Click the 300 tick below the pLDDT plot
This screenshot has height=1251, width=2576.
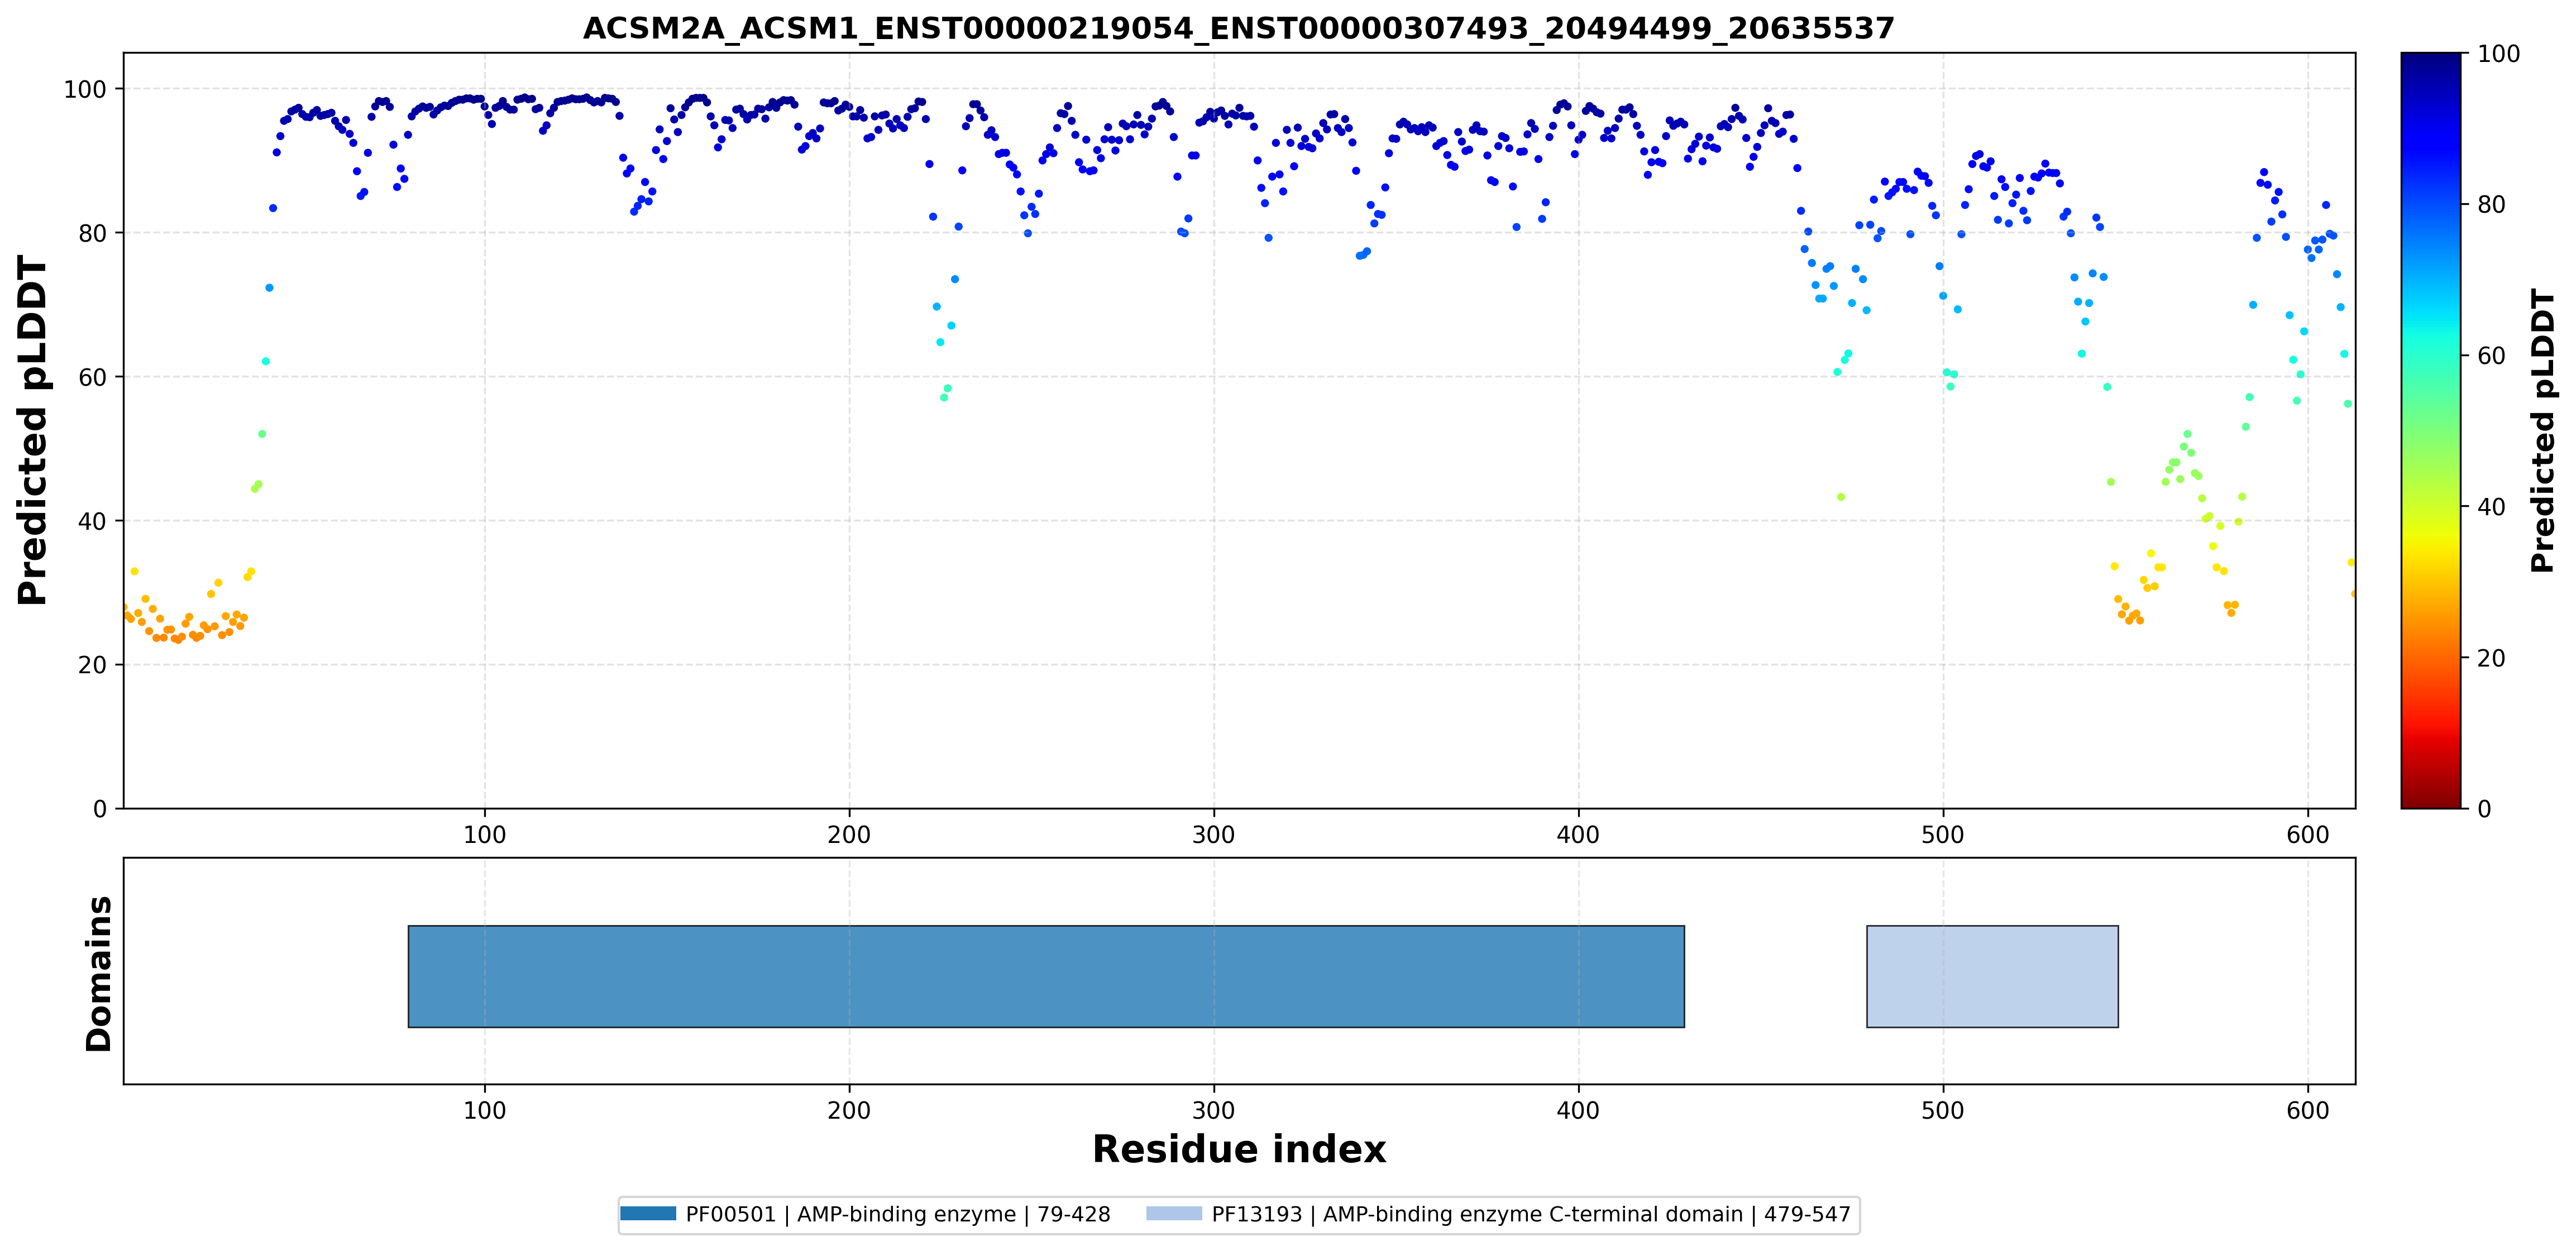click(x=1214, y=834)
